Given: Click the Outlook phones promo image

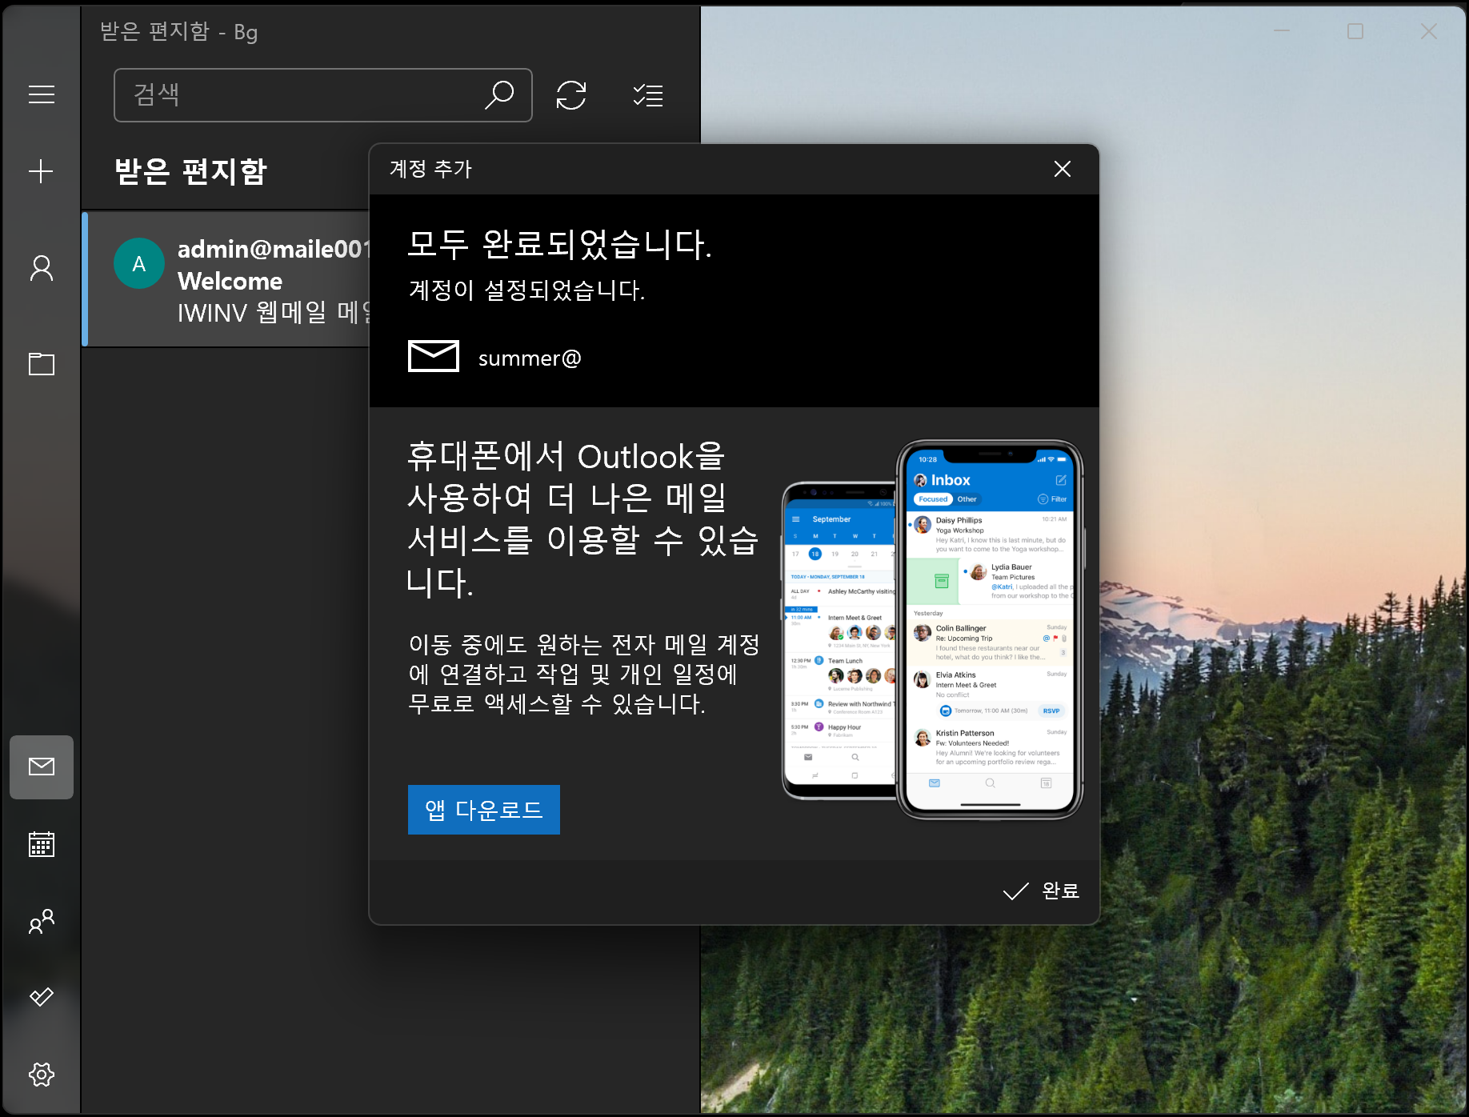Looking at the screenshot, I should (x=932, y=630).
